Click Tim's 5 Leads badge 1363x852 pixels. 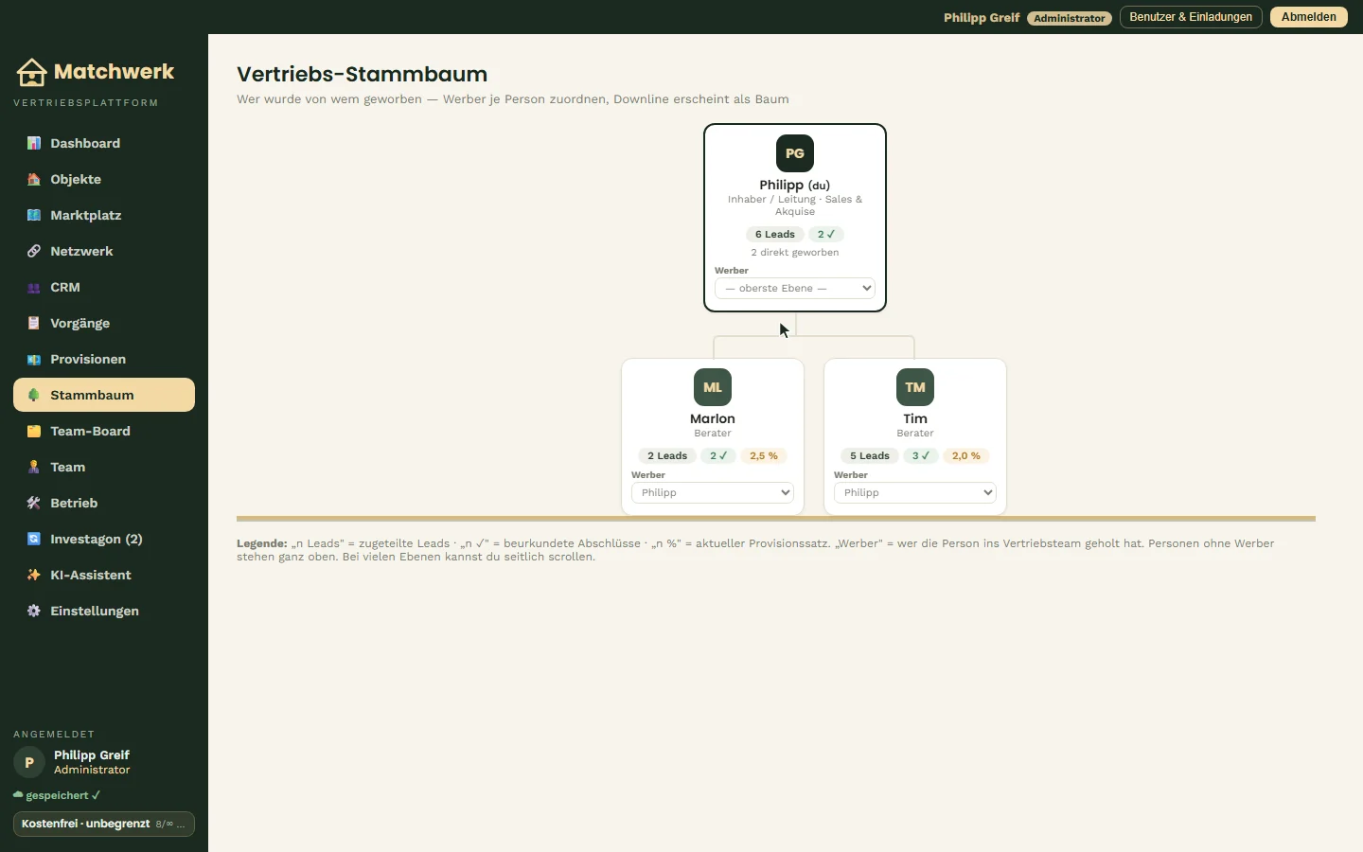pyautogui.click(x=870, y=455)
